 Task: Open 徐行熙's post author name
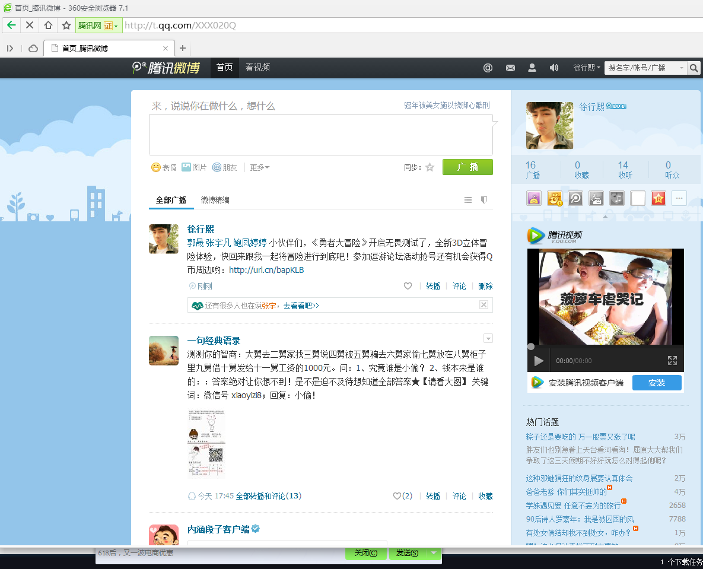[x=201, y=229]
